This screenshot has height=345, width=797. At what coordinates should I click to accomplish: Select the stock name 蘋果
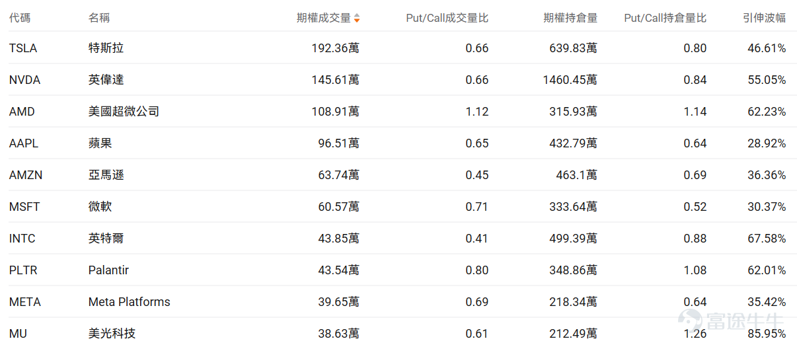point(100,143)
